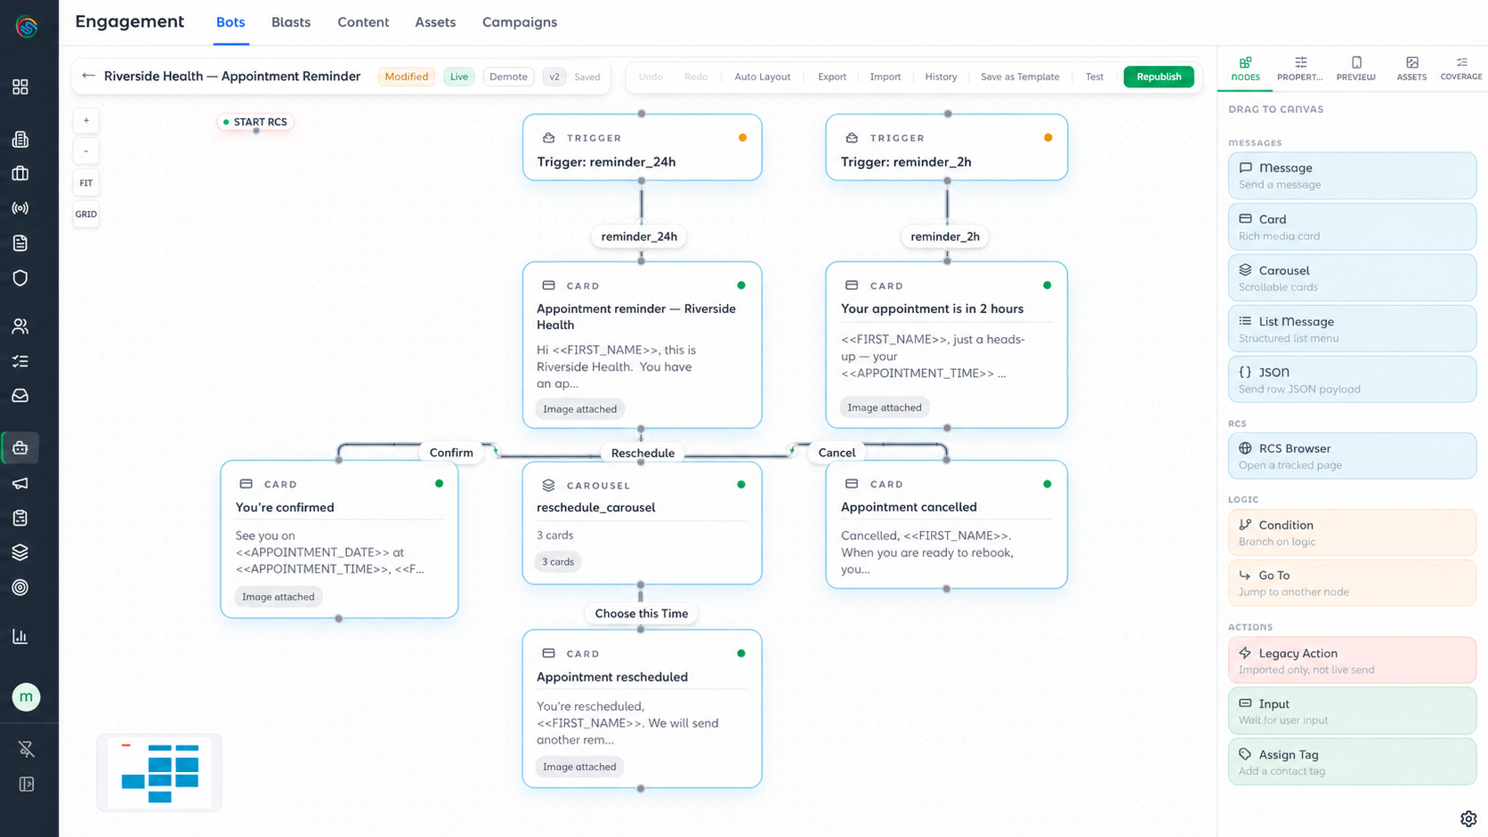
Task: Select the Go To logic node
Action: 1352,583
